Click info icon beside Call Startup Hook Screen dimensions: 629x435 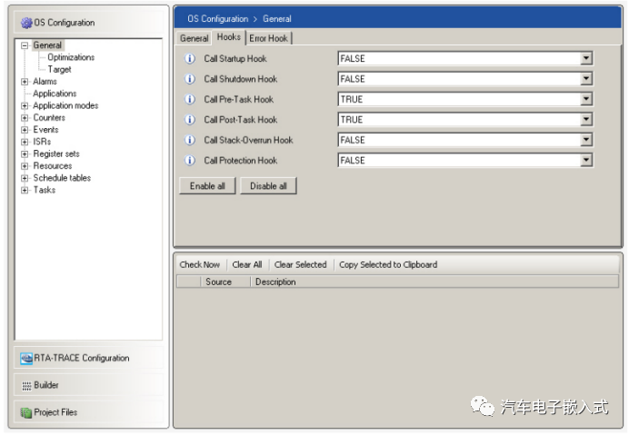point(190,59)
